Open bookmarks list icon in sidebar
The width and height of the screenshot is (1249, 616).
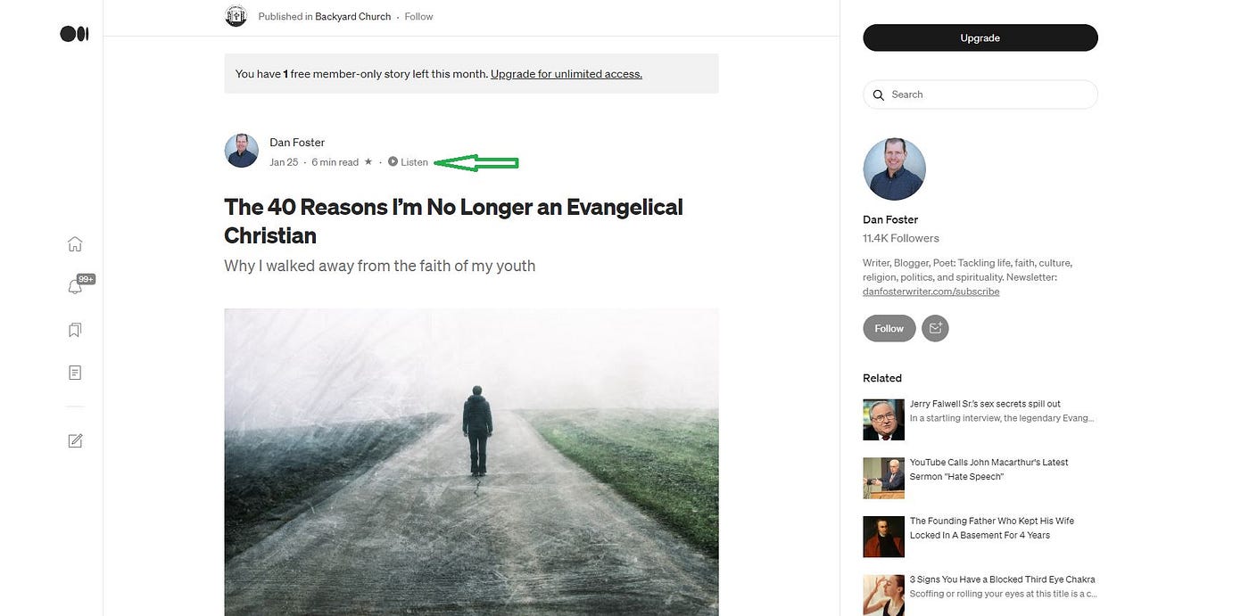tap(75, 330)
